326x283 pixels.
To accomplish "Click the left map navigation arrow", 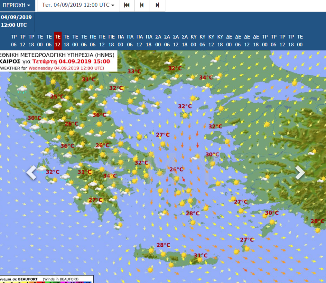I will (x=32, y=172).
